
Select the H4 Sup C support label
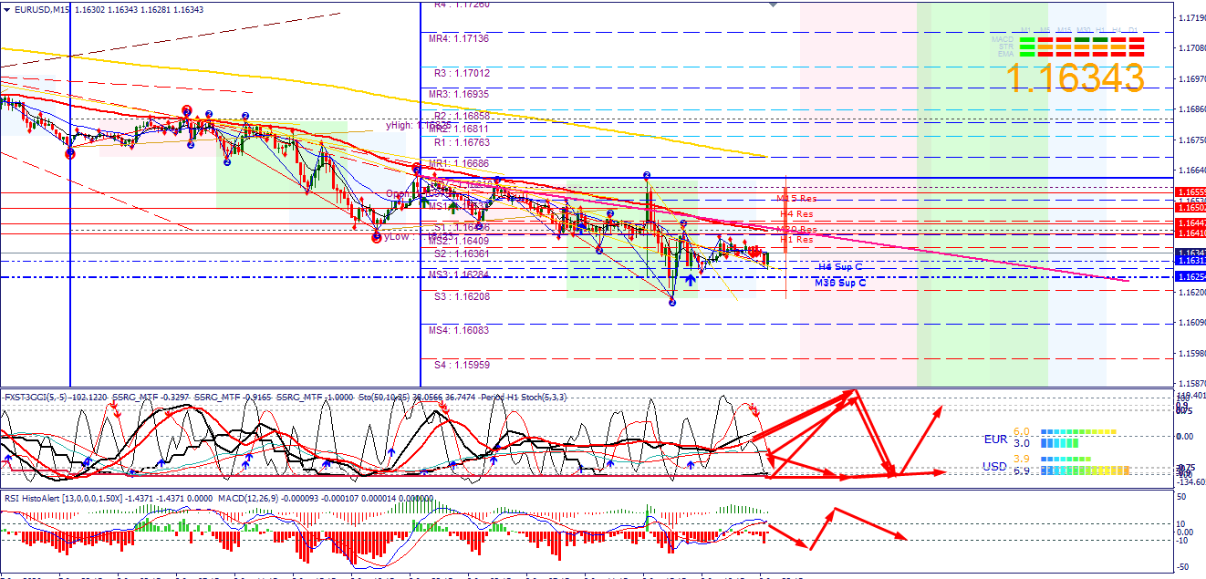click(840, 267)
